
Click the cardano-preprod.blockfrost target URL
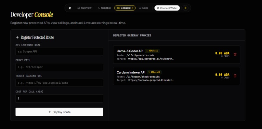click(151, 80)
